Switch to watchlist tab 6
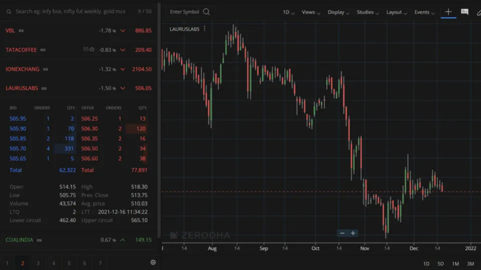 [x=85, y=263]
